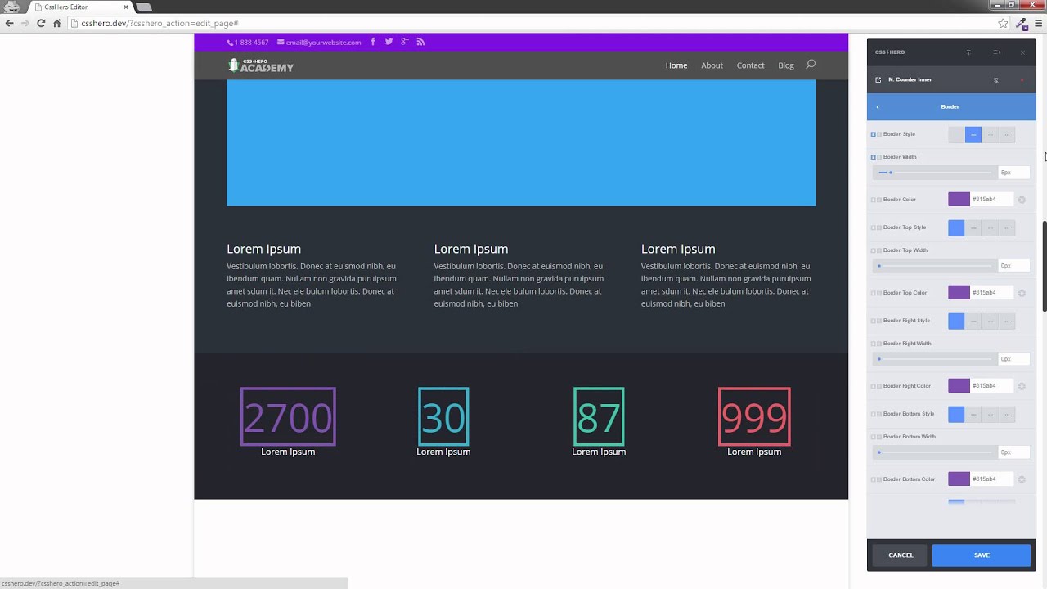This screenshot has height=589, width=1047.
Task: Select none option for Border Style
Action: click(956, 134)
